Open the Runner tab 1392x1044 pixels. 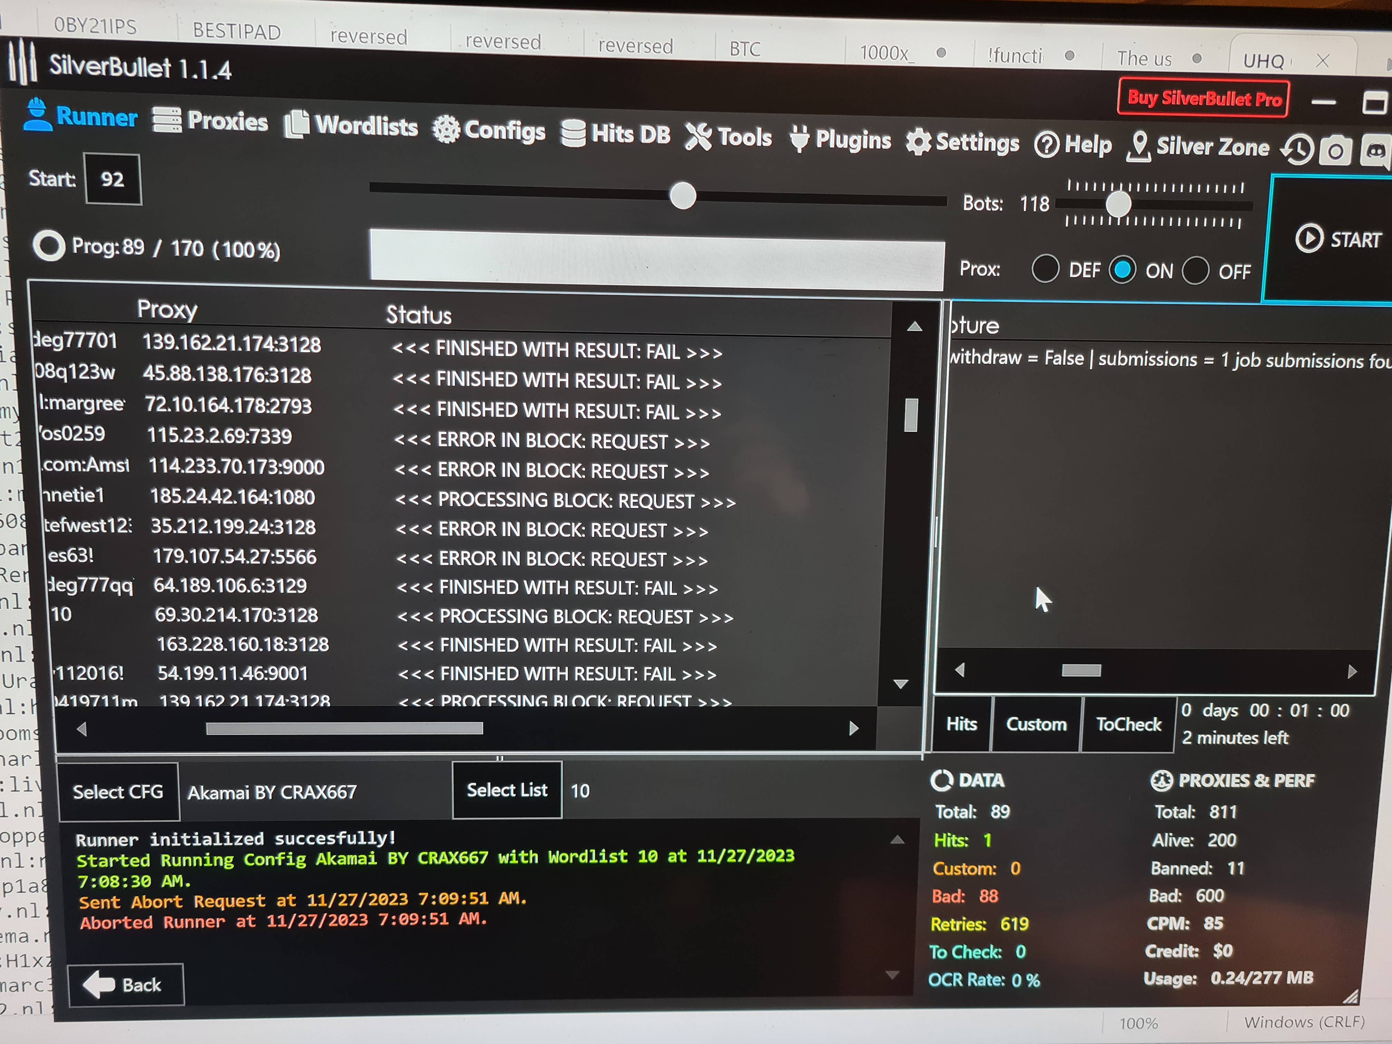click(x=80, y=116)
